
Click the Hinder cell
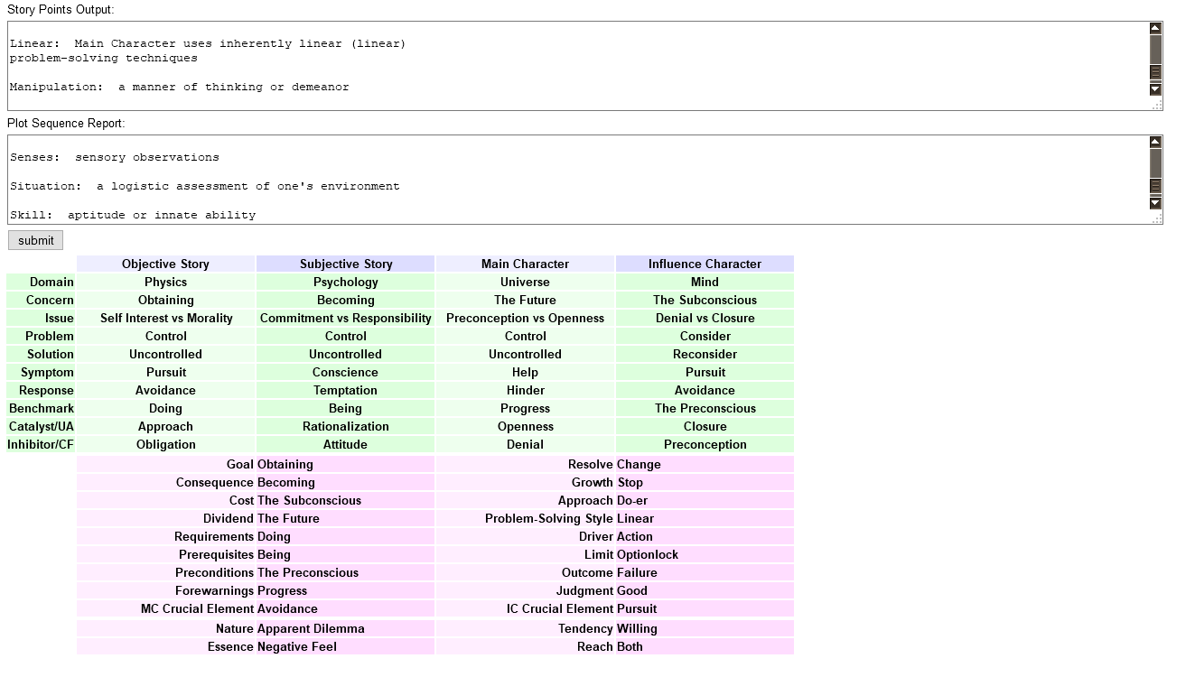point(525,390)
